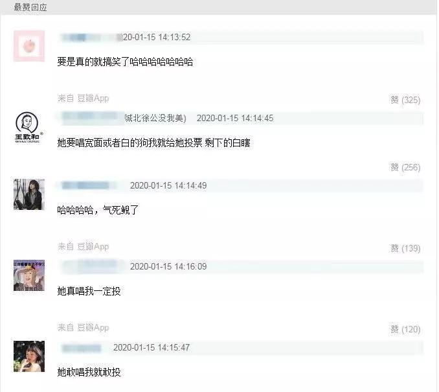The image size is (439, 392).
Task: Click the timestamp 2020-01-15 14:14:45
Action: (x=235, y=118)
